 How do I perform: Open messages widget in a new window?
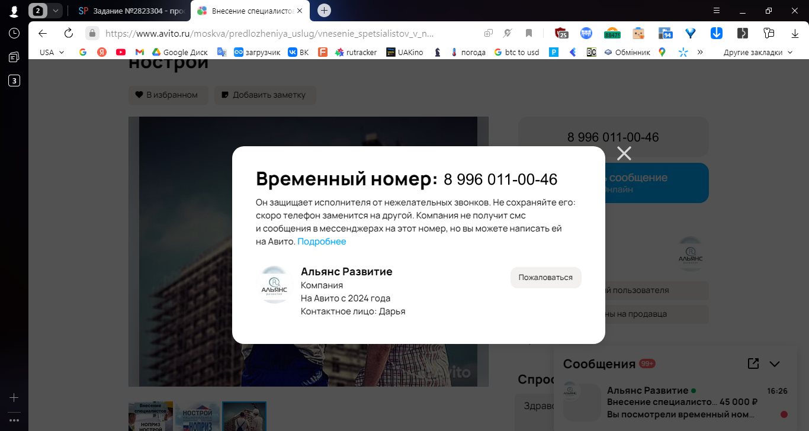pos(753,364)
